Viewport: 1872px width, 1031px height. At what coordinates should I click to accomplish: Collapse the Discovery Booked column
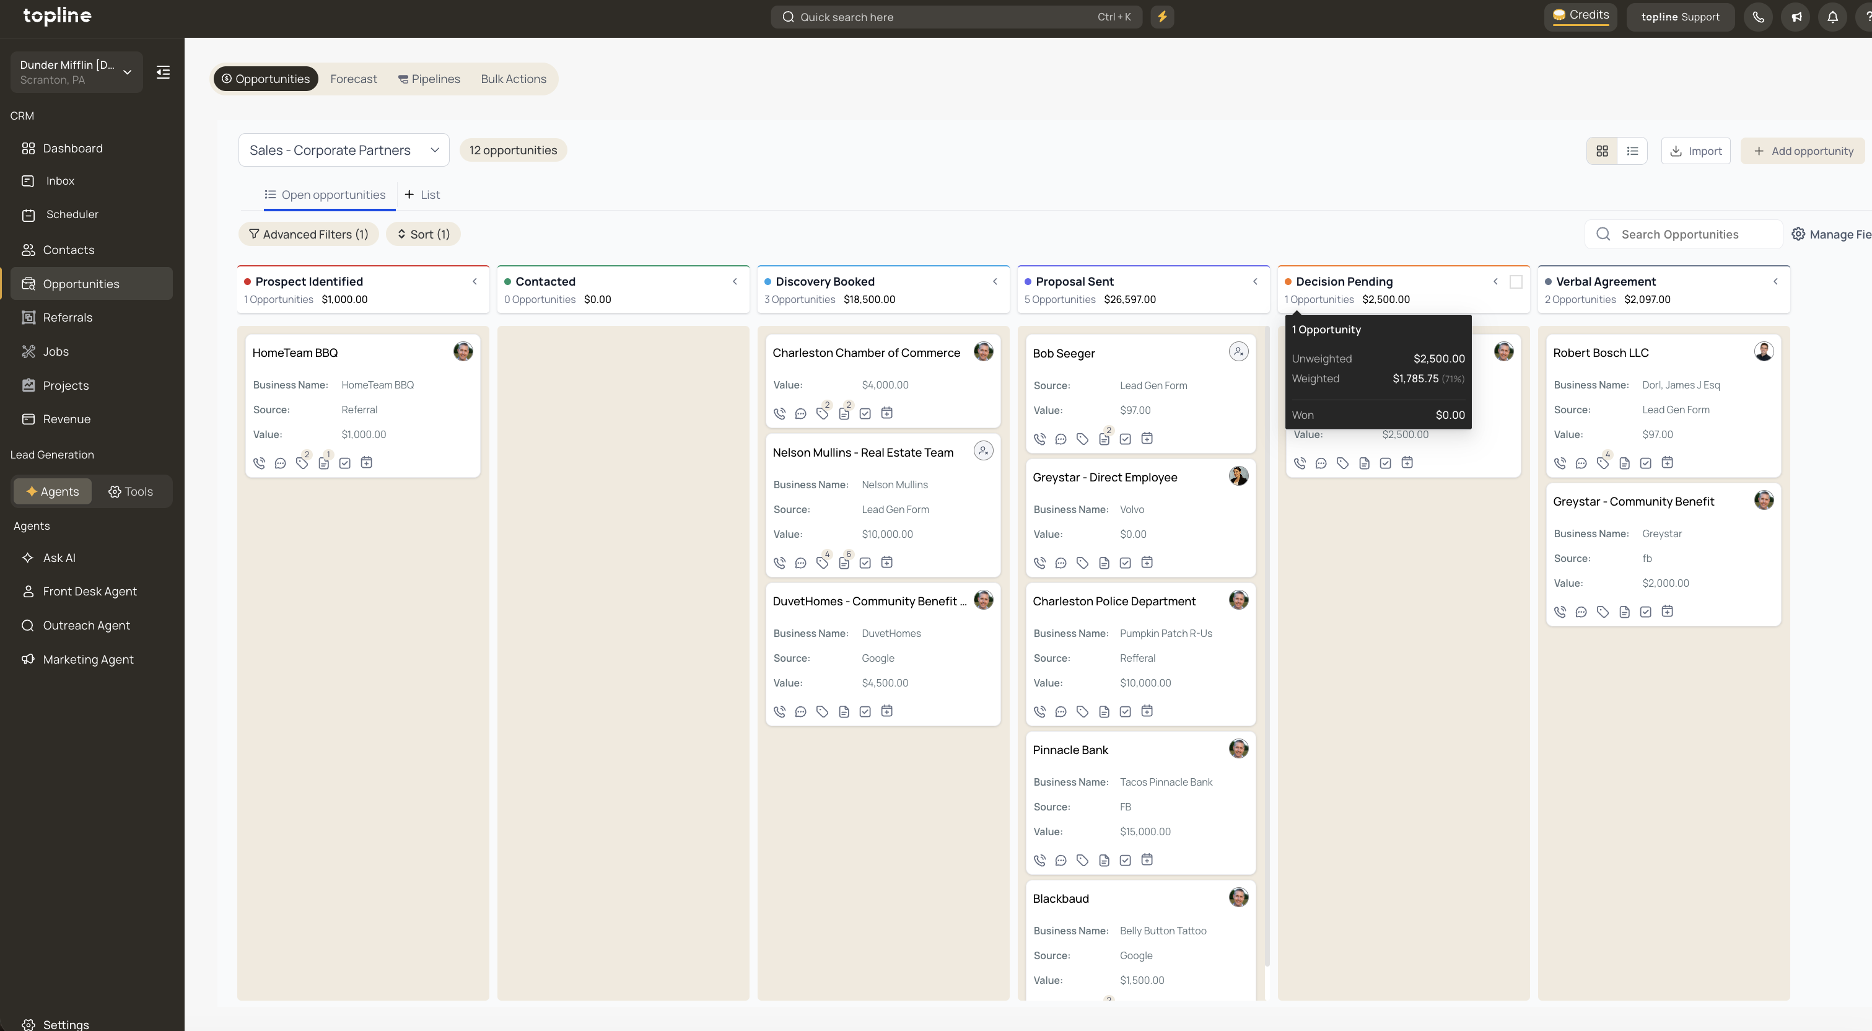(x=995, y=282)
